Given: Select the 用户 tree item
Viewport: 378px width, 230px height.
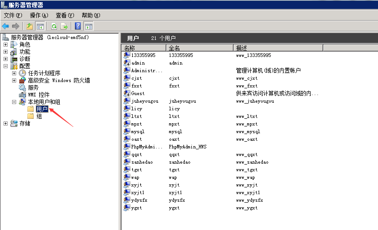Looking at the screenshot, I should [x=42, y=109].
